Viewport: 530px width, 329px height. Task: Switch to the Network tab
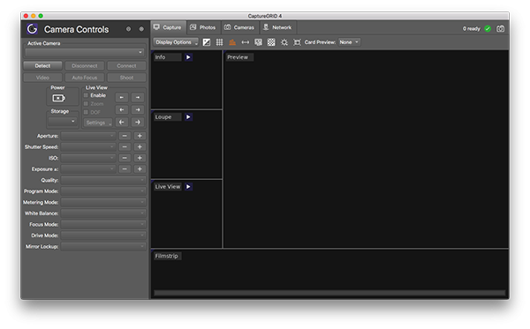click(x=277, y=27)
